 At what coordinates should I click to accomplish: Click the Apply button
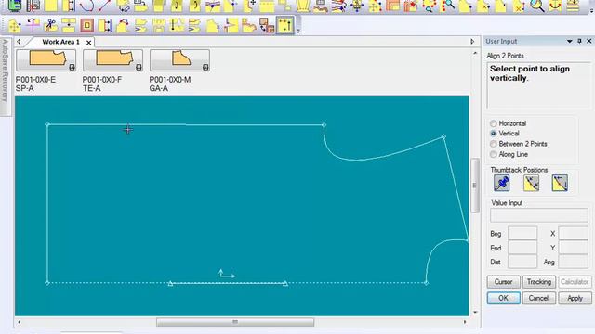pyautogui.click(x=575, y=298)
